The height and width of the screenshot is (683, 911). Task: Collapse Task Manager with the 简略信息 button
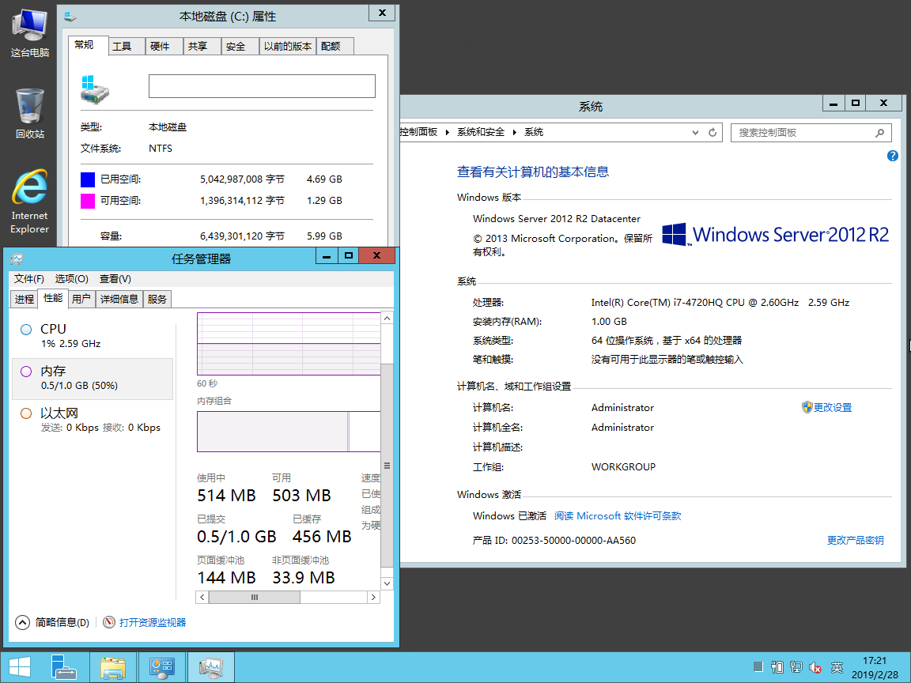pyautogui.click(x=52, y=623)
